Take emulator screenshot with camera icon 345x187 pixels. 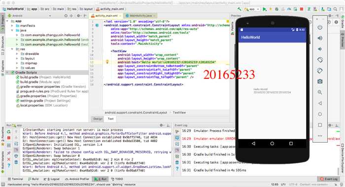tap(320, 81)
